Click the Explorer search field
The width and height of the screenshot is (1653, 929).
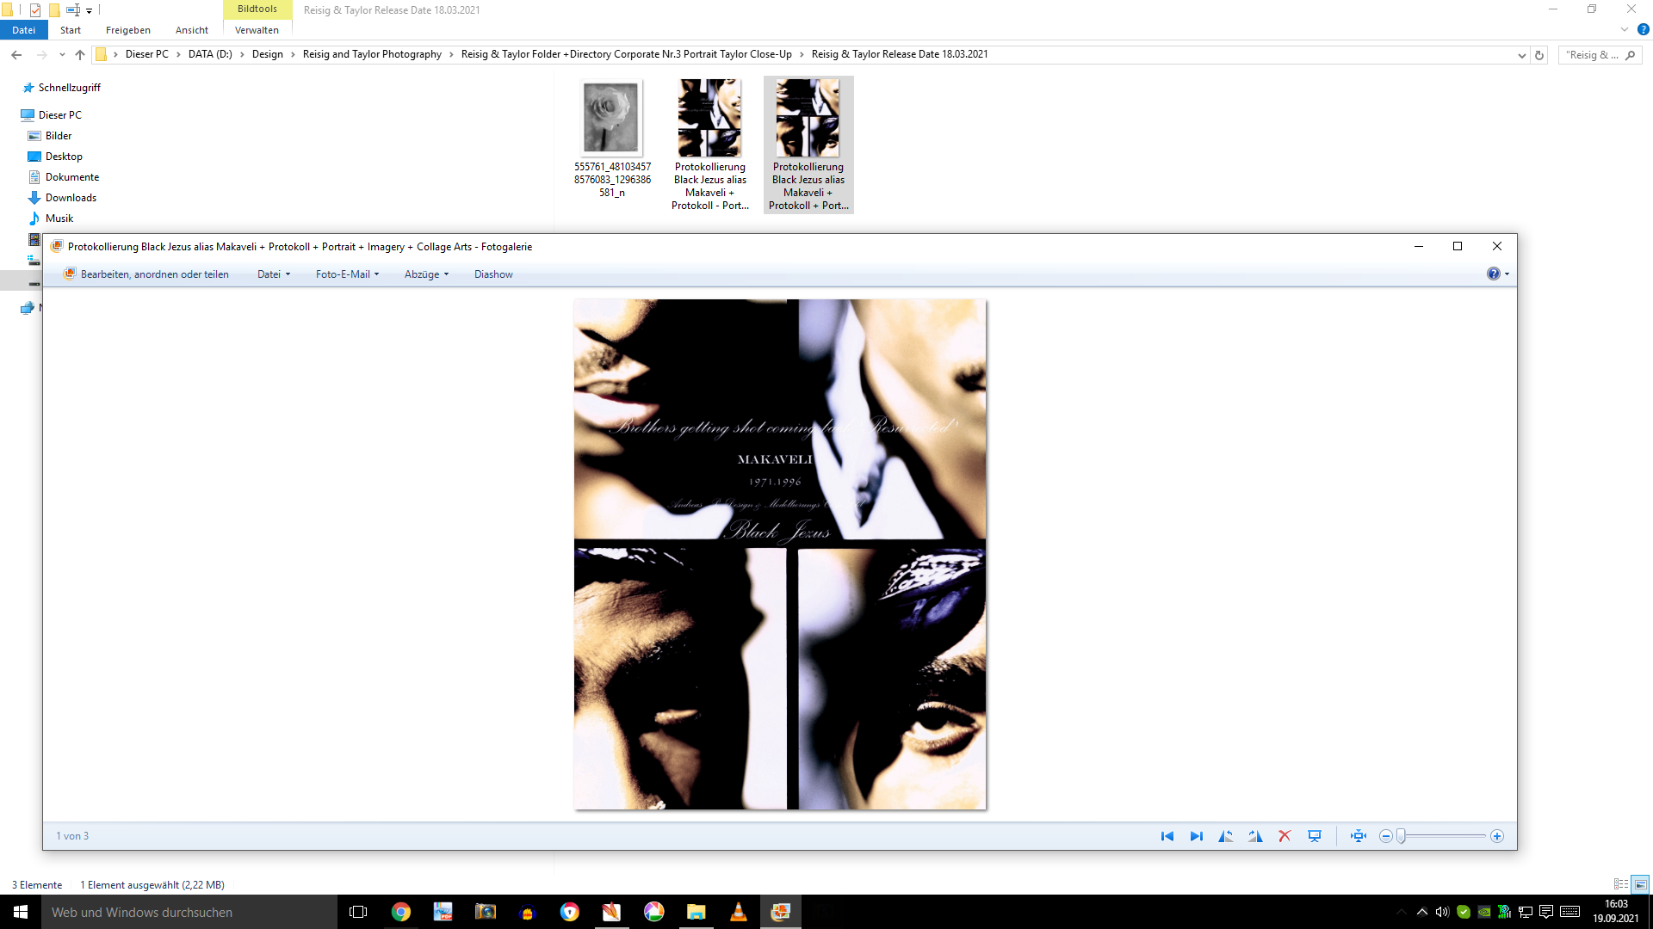[1600, 55]
